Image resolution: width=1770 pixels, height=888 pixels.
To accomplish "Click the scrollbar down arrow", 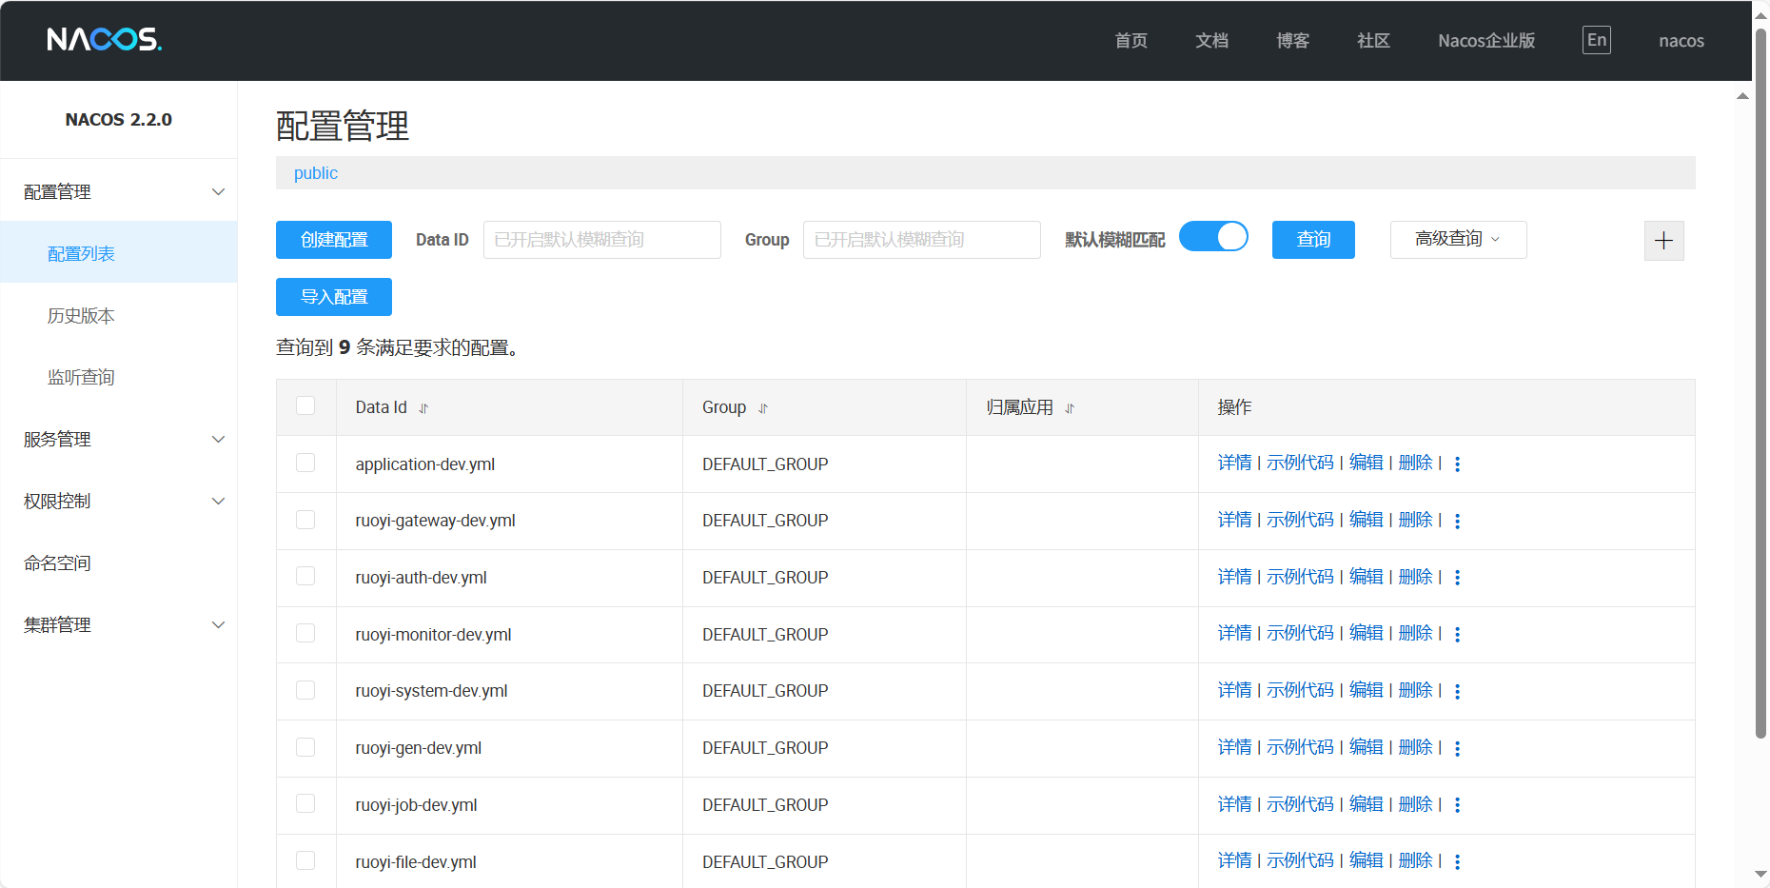I will (1760, 874).
